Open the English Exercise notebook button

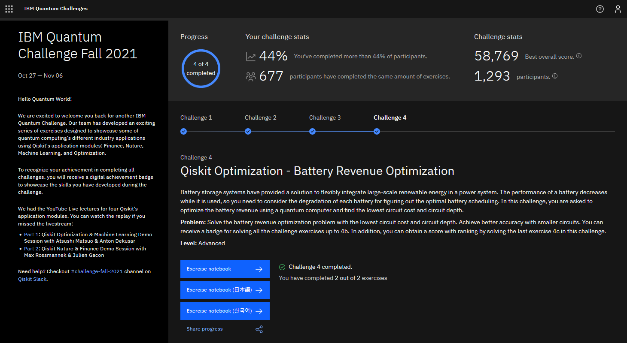click(x=225, y=269)
